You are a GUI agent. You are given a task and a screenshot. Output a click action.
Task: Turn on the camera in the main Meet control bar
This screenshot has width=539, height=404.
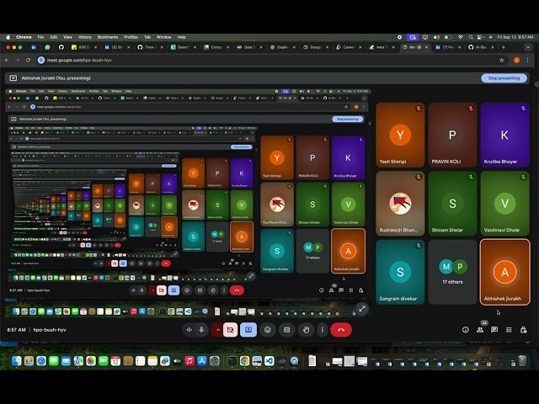(230, 330)
